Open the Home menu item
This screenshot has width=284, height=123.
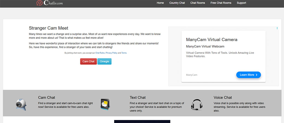(x=160, y=3)
